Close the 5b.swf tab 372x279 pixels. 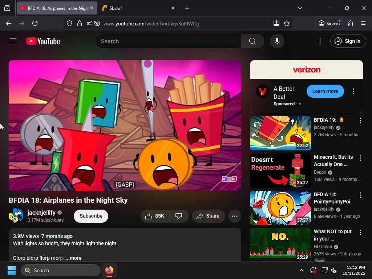[173, 8]
